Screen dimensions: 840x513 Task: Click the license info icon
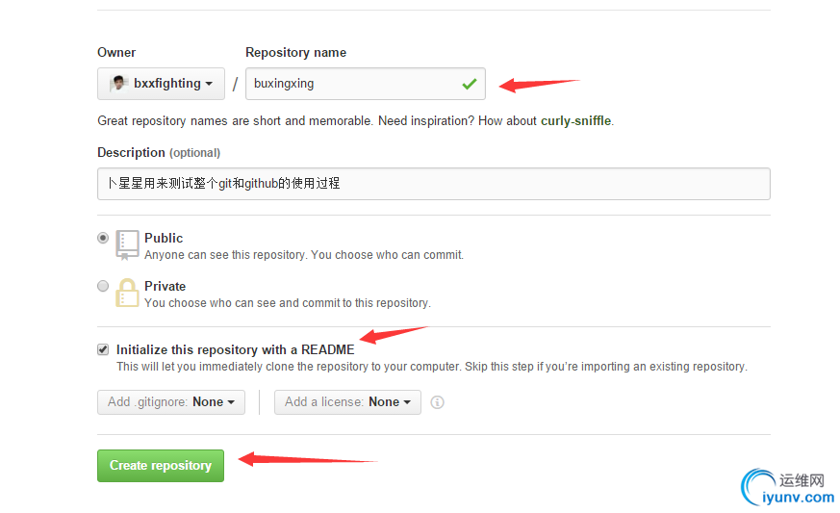[x=437, y=402]
